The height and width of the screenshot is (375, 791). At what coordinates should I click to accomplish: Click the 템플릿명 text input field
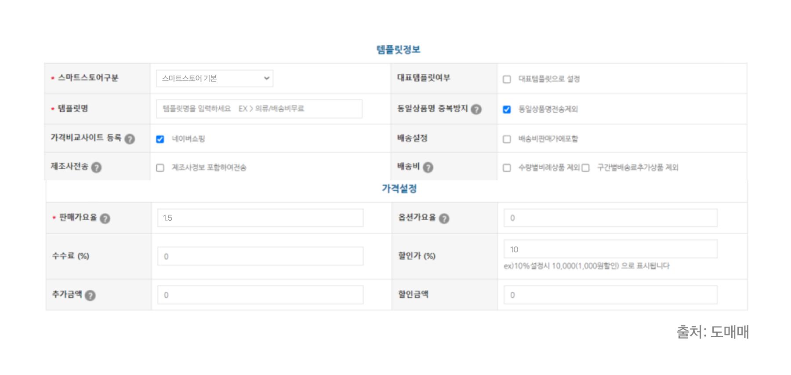tap(259, 109)
